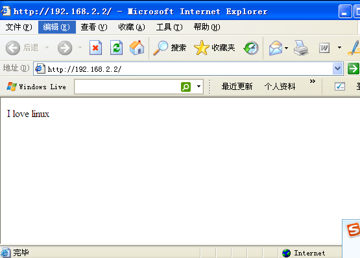Click into the address URL field
This screenshot has width=360, height=258.
coord(188,69)
